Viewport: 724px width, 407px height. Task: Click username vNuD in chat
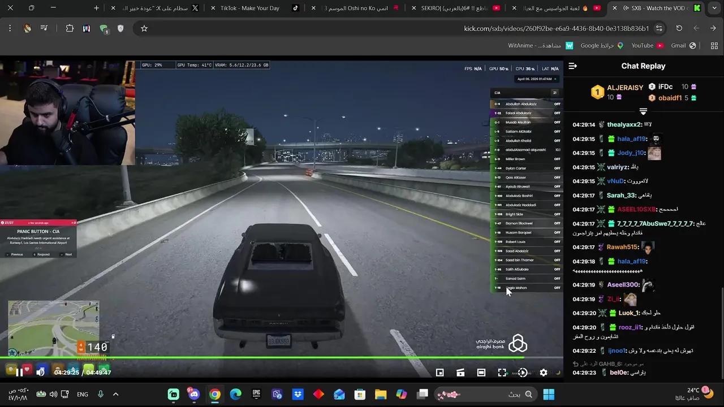click(x=615, y=181)
